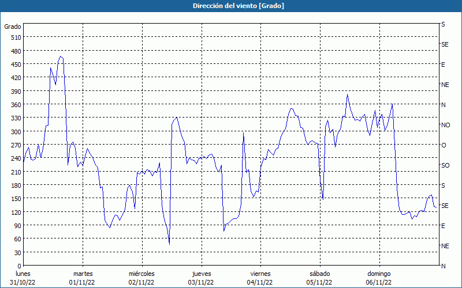This screenshot has height=288, width=462.
Task: Click the 180 y-axis tick label
Action: coord(16,185)
